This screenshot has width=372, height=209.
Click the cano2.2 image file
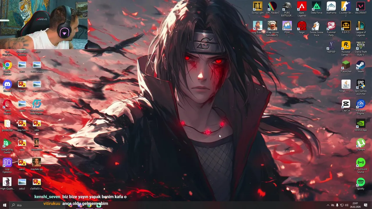click(x=37, y=86)
